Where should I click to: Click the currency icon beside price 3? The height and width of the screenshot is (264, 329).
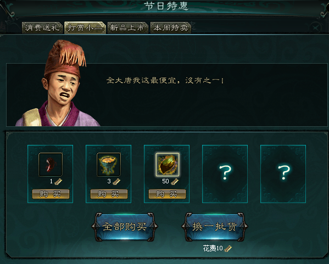[x=116, y=182]
